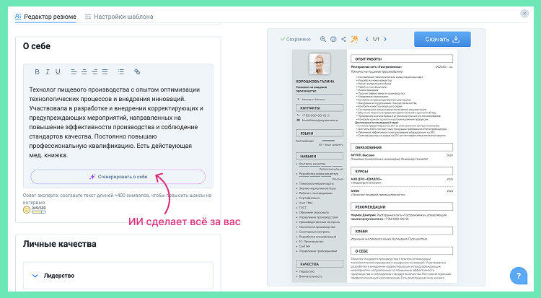Open the magic wand AI tool in preview bar
The height and width of the screenshot is (298, 541).
[x=354, y=39]
